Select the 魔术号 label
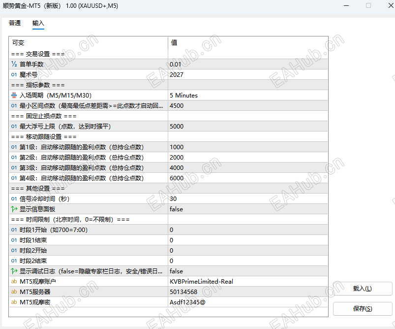395x329 pixels. [x=29, y=75]
